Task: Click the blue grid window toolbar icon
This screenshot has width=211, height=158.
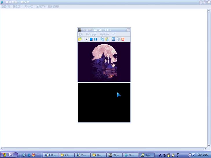Action: (x=113, y=39)
